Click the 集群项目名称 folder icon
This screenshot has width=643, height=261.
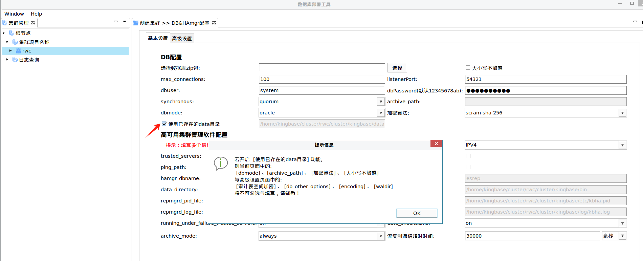15,42
